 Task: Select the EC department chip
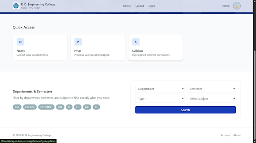(78, 107)
